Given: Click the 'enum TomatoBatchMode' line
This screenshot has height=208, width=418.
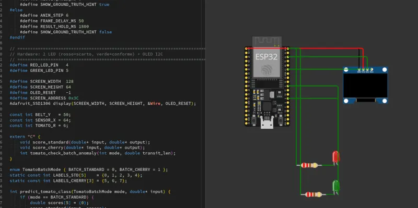Looking at the screenshot, I should (x=88, y=169).
